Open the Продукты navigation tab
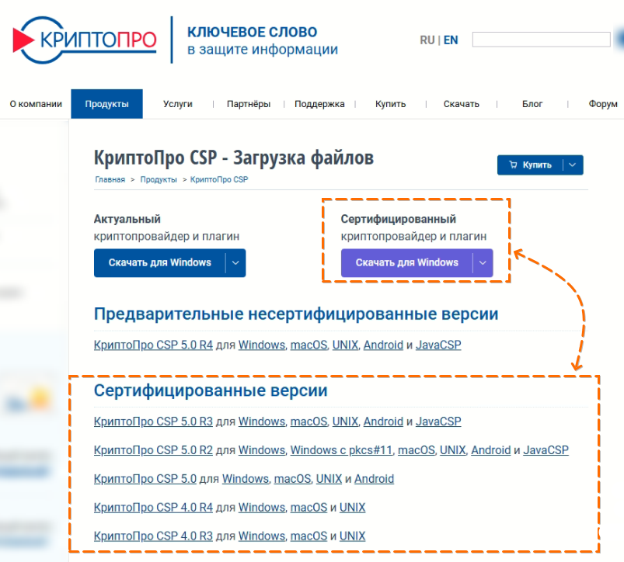 [x=106, y=104]
